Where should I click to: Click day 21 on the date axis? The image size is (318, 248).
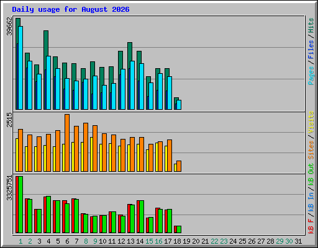tap(205, 241)
